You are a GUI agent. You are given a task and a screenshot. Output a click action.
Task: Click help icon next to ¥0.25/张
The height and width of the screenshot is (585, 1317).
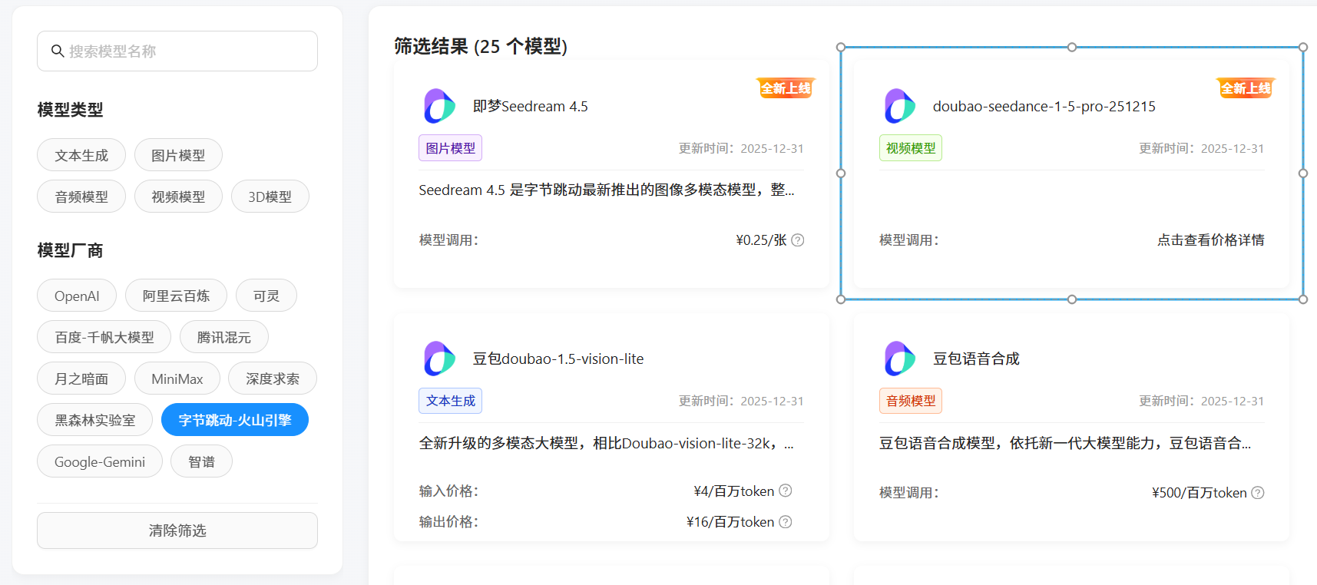point(798,240)
